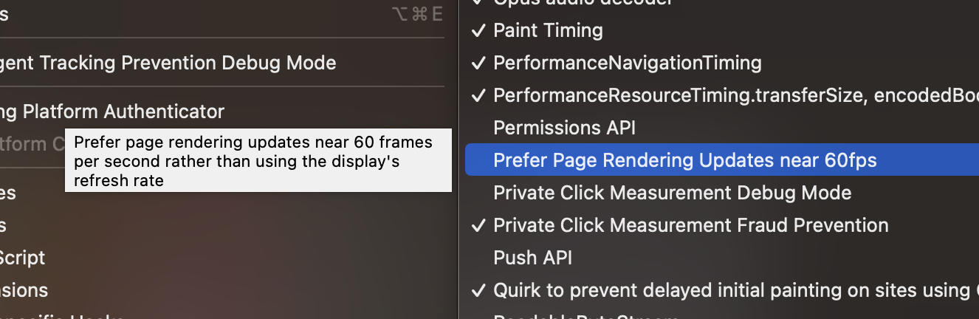Toggle off PerformanceResourceTiming.transferSize feature
Viewport: 979px width, 319px height.
724,95
